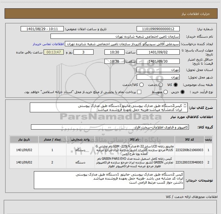Click the goods group field 'کامپیوتر و فناوری اطلاعات'
The height and width of the screenshot is (214, 221).
pos(110,127)
